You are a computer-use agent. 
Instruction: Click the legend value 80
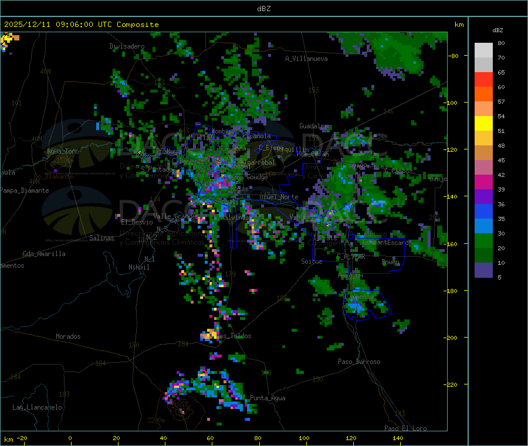tap(501, 43)
